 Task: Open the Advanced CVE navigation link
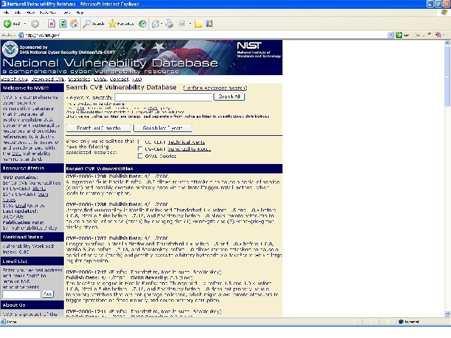pos(48,79)
